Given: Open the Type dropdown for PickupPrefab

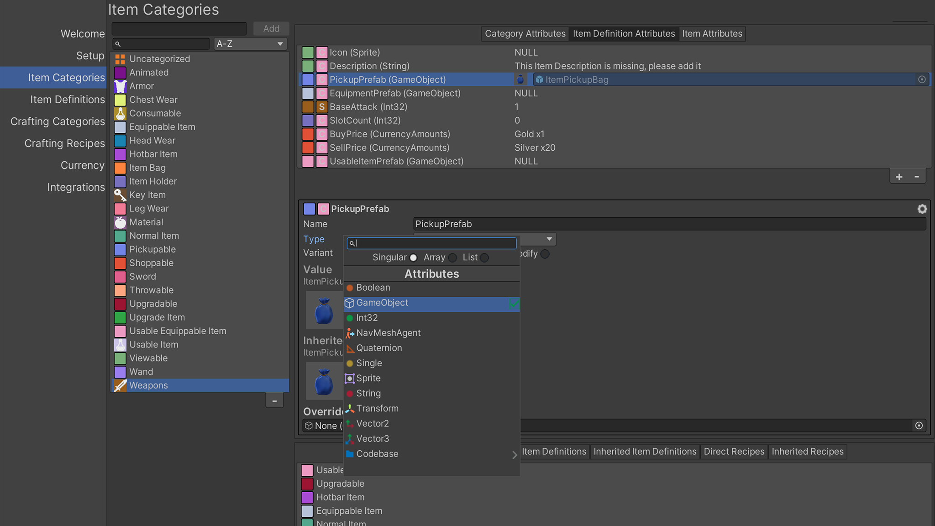Looking at the screenshot, I should 549,239.
